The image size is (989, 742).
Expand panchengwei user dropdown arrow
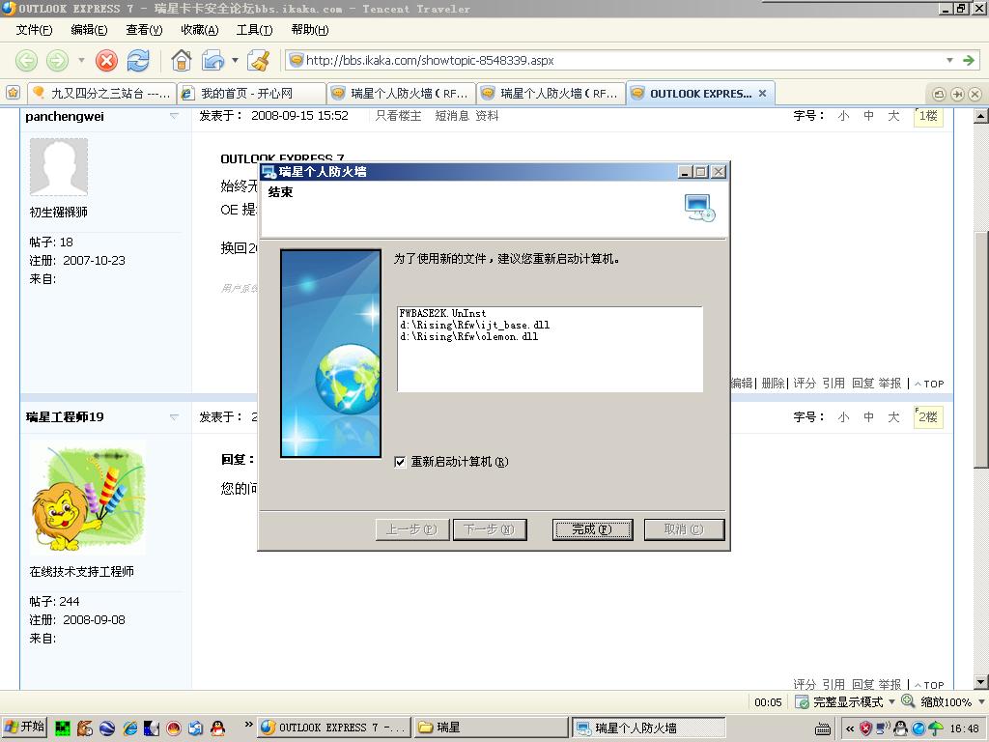point(174,116)
